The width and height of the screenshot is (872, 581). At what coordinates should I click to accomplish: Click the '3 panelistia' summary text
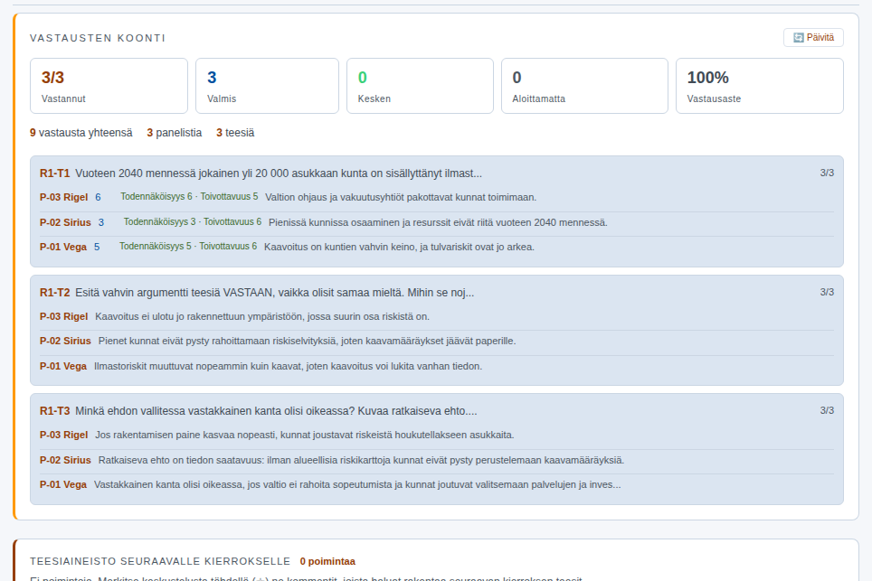click(174, 133)
